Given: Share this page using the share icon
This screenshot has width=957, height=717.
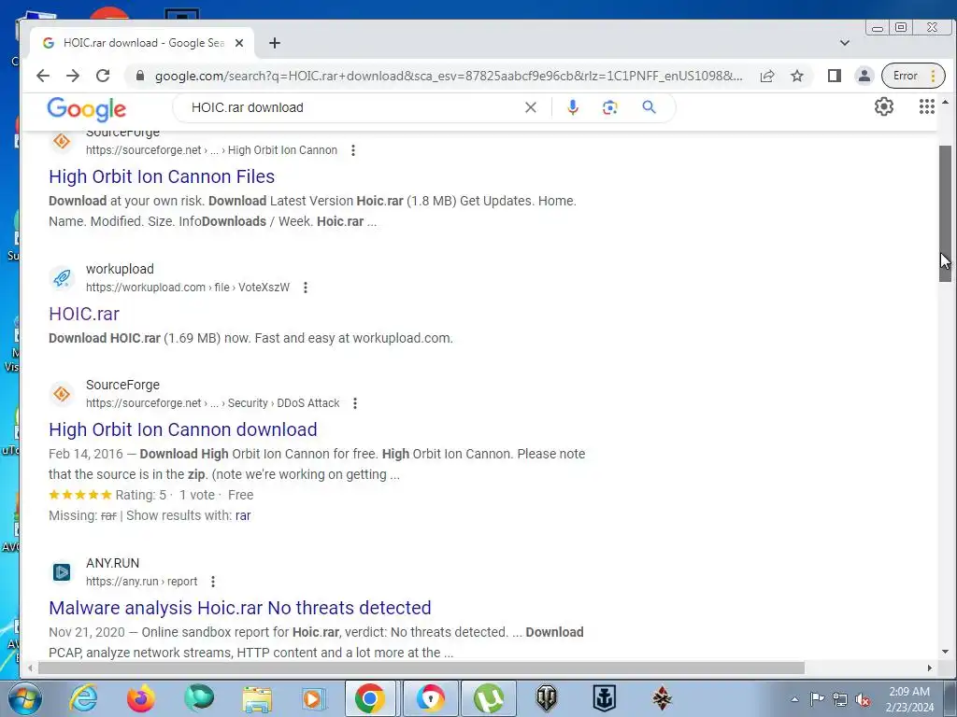Looking at the screenshot, I should tap(767, 76).
